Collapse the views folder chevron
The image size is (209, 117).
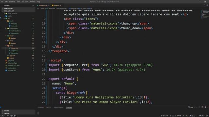click(x=6, y=46)
